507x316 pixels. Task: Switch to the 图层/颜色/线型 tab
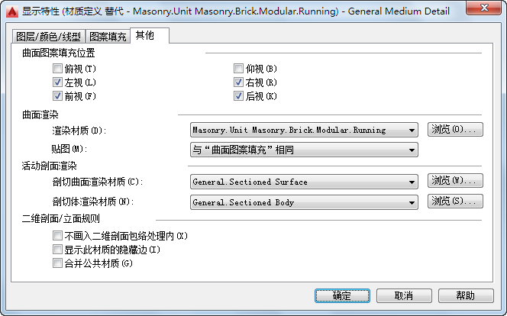coord(49,37)
